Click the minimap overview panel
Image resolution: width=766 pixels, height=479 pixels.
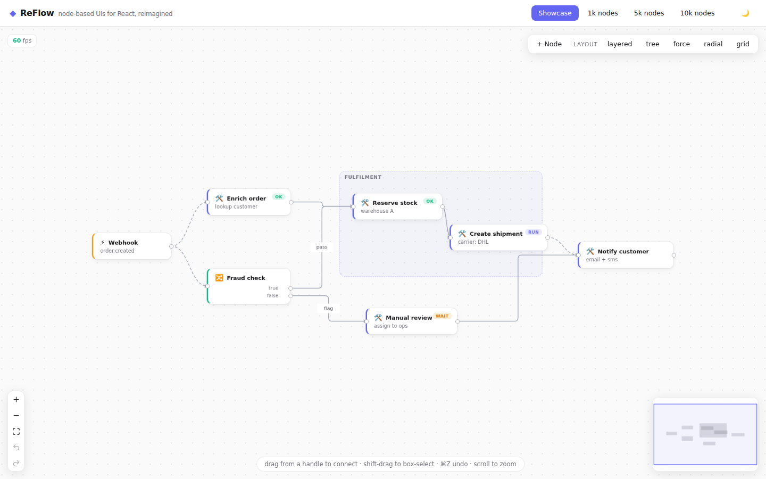click(x=705, y=434)
